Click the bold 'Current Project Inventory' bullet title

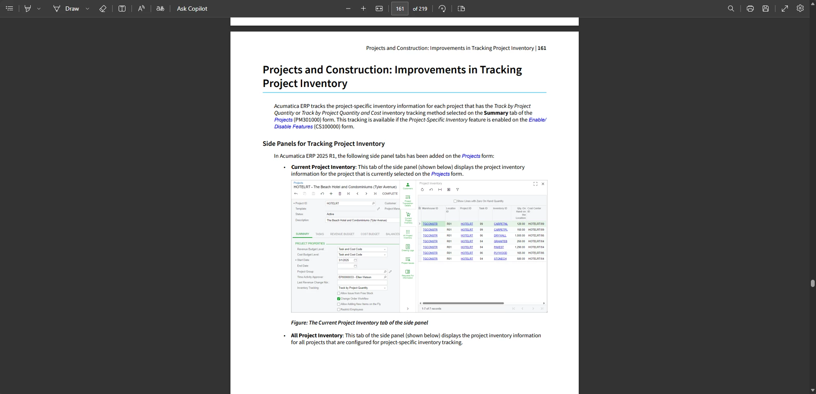[323, 167]
